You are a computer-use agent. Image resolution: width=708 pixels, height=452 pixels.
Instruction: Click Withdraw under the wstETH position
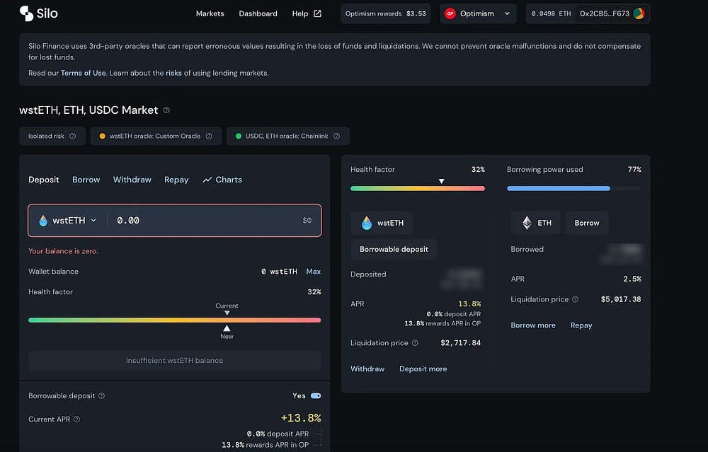point(367,369)
